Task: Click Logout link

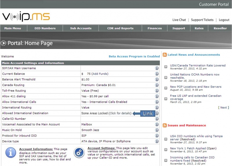Action: (x=224, y=20)
